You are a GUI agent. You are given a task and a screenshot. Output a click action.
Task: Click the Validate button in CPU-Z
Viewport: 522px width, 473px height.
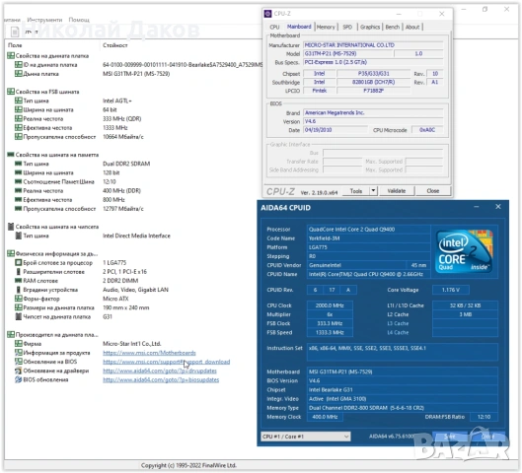coord(397,191)
